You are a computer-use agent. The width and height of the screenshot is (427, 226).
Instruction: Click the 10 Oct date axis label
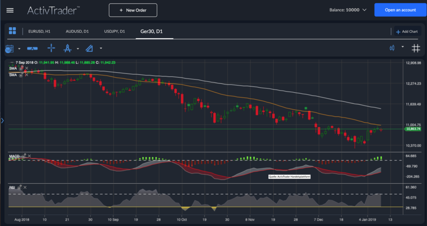click(x=182, y=220)
